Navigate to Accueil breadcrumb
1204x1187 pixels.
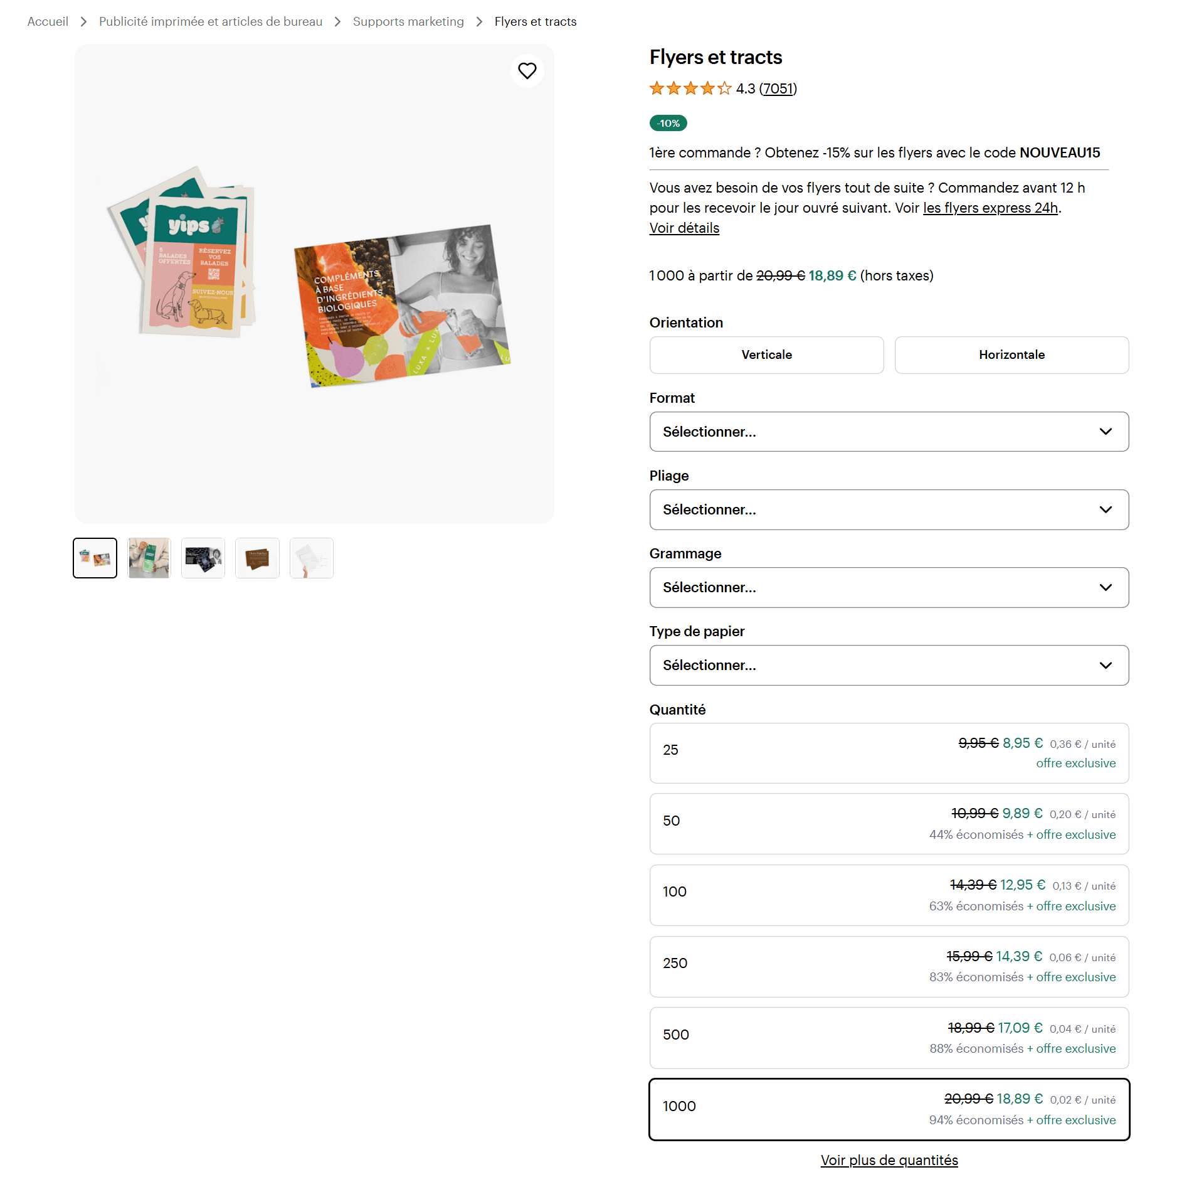[x=47, y=21]
